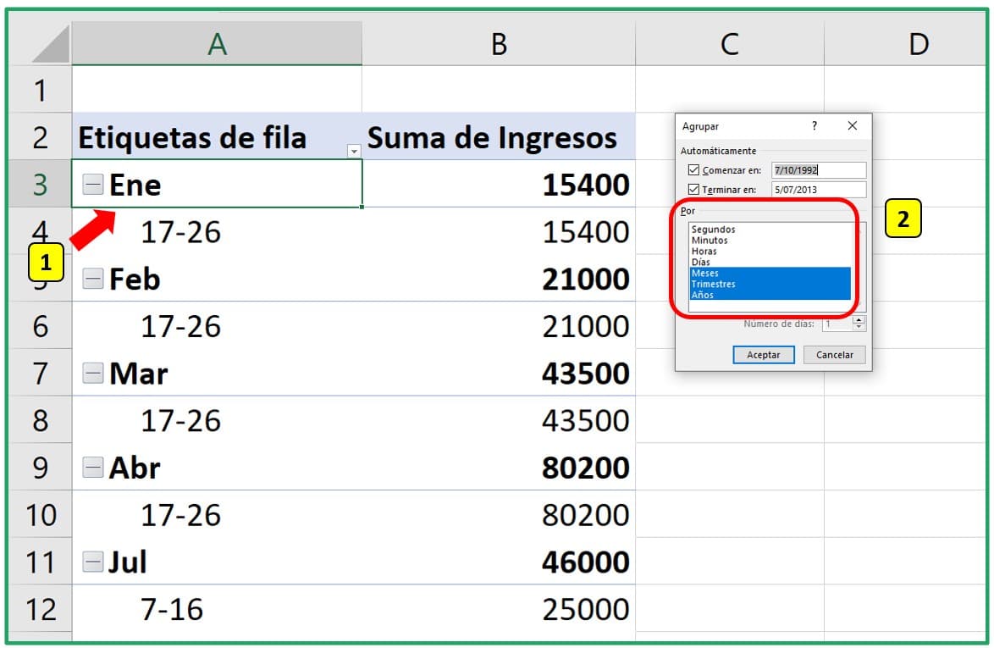Collapse the Feb group outline button
The image size is (994, 648).
pyautogui.click(x=93, y=279)
